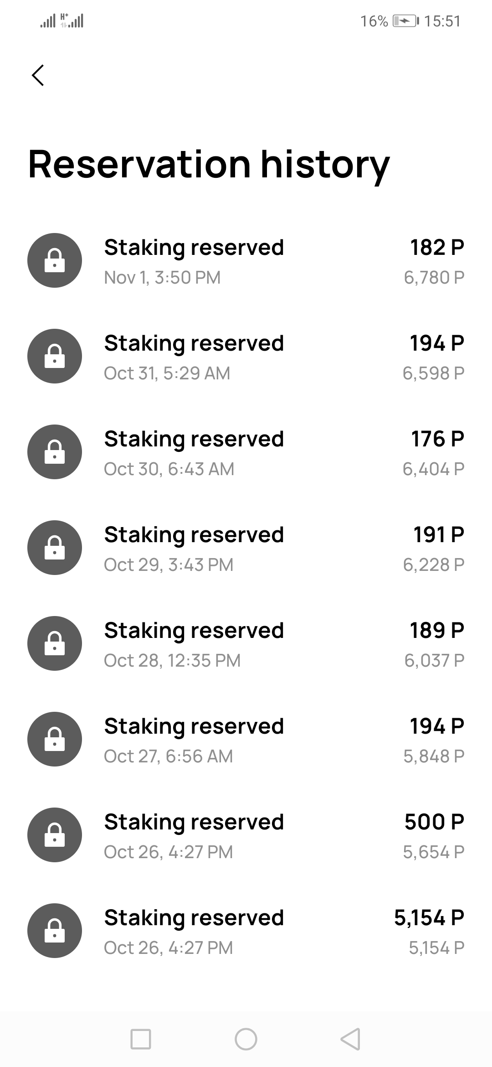Tap the battery indicator in status bar

point(405,21)
